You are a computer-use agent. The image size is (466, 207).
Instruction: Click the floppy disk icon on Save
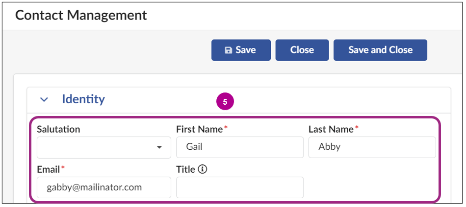coord(228,50)
